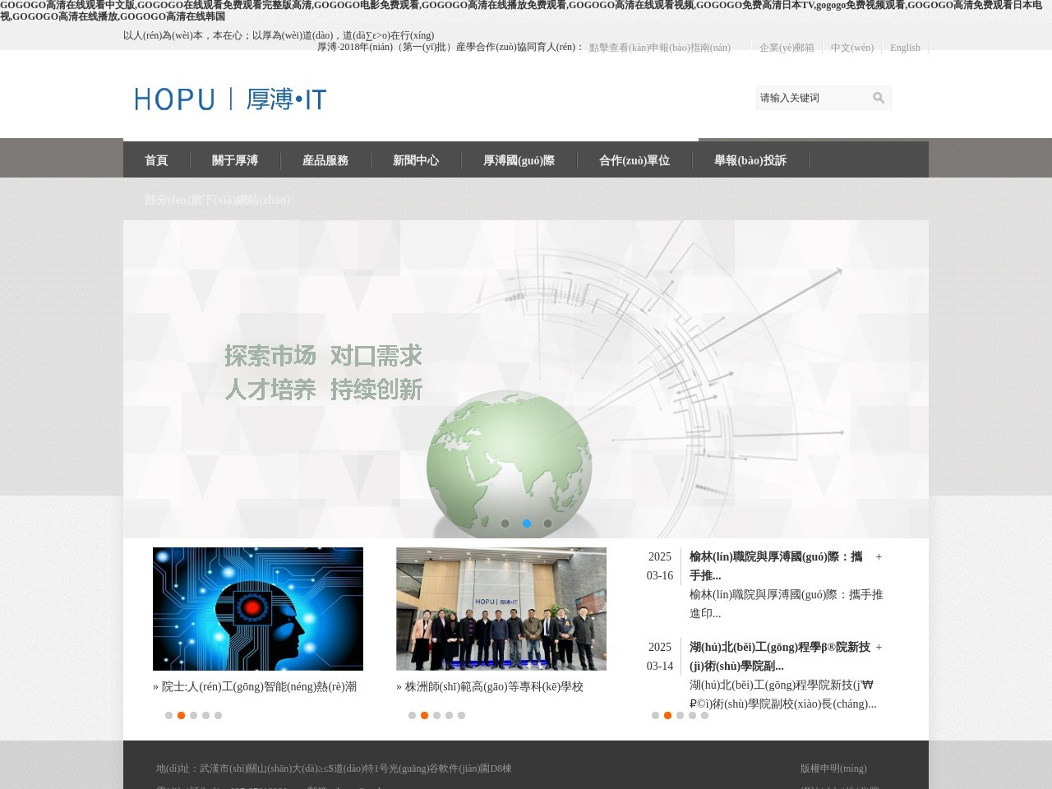
Task: Open the 新聞中心 navigation tab
Action: click(x=416, y=161)
